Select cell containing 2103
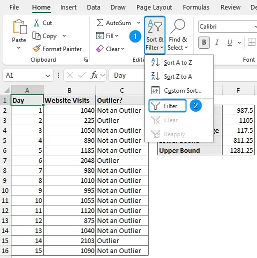 coord(69,240)
